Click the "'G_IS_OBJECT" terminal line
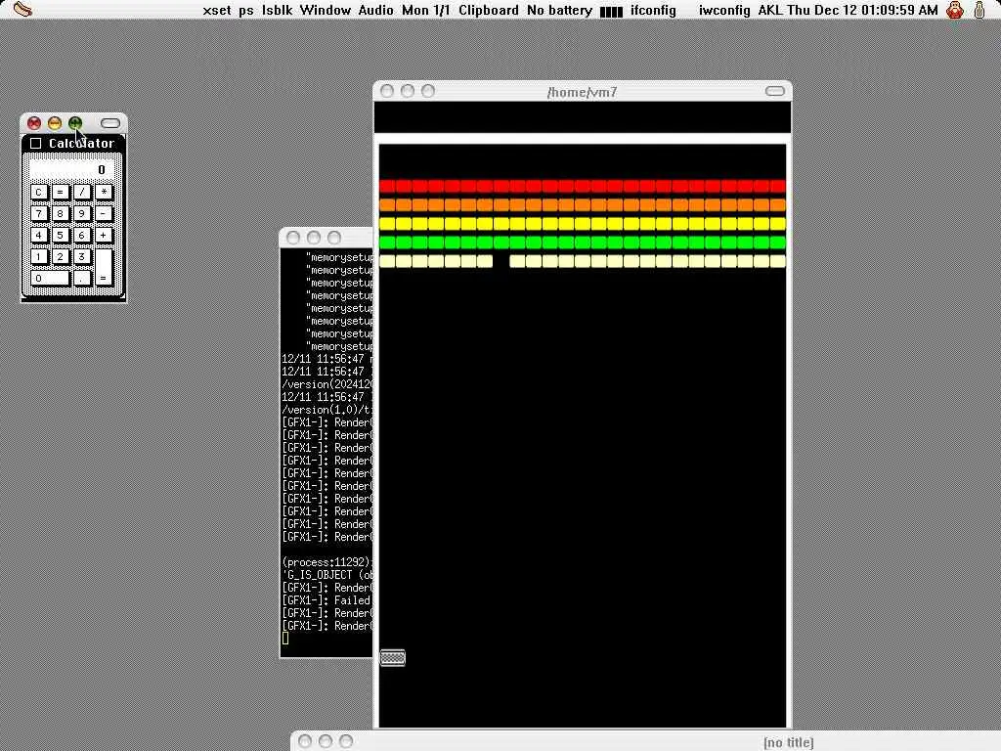 (x=326, y=575)
